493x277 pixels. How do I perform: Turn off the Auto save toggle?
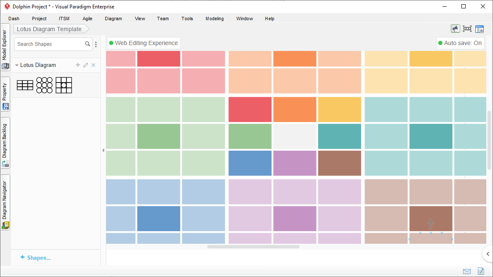(x=460, y=43)
